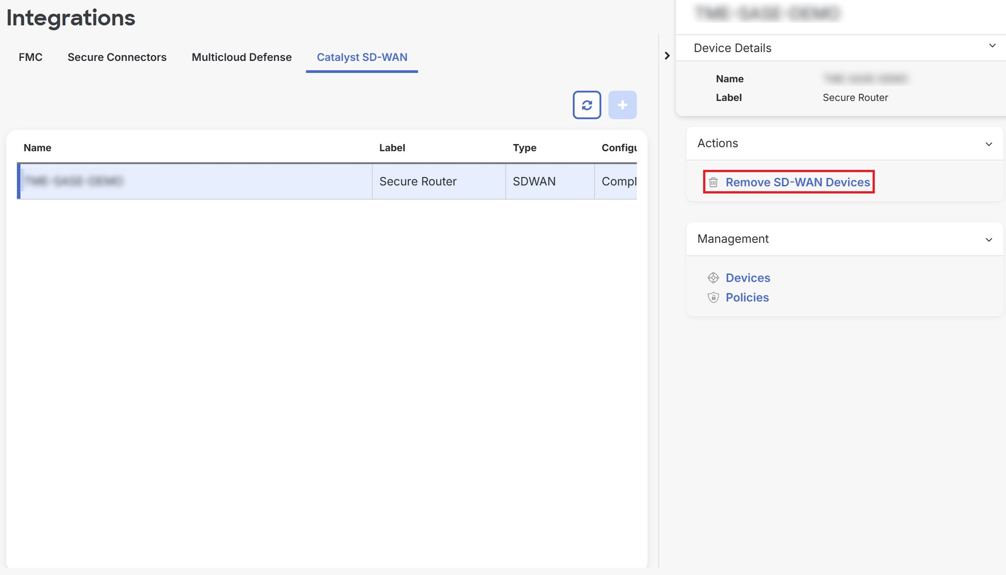This screenshot has height=575, width=1006.
Task: Click the trash icon beside Remove SD-WAN Devices
Action: click(713, 182)
